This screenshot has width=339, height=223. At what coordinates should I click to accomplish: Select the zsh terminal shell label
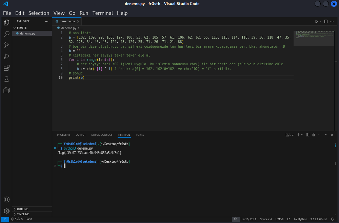pos(290,135)
